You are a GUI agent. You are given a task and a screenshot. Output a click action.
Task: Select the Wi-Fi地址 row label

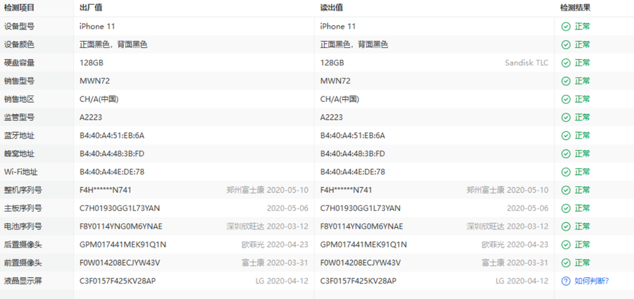coord(20,172)
